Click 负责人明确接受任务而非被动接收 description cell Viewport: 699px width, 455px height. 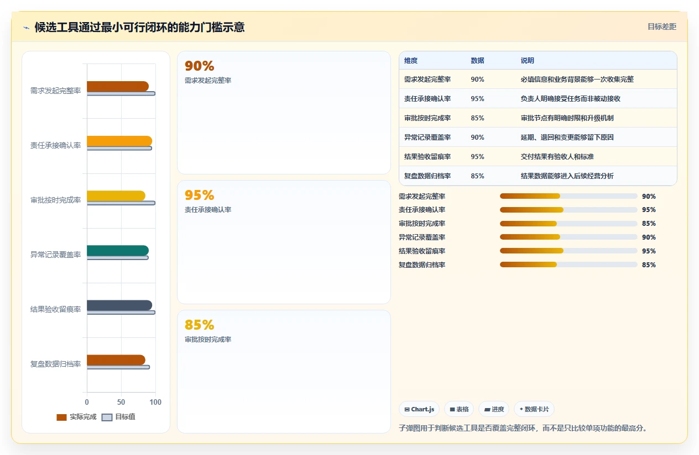(570, 99)
